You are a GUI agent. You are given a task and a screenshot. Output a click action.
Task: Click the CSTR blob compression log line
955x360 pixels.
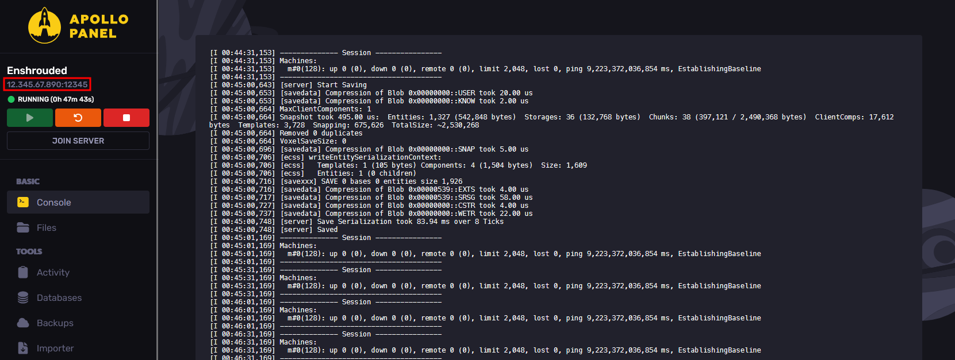coord(370,206)
